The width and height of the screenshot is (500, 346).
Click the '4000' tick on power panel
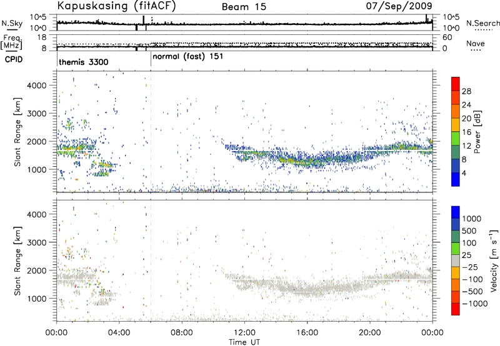click(37, 86)
